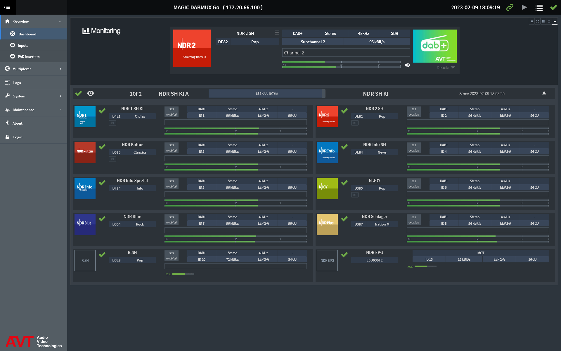The image size is (561, 351).
Task: Open the Logs page
Action: [x=17, y=82]
